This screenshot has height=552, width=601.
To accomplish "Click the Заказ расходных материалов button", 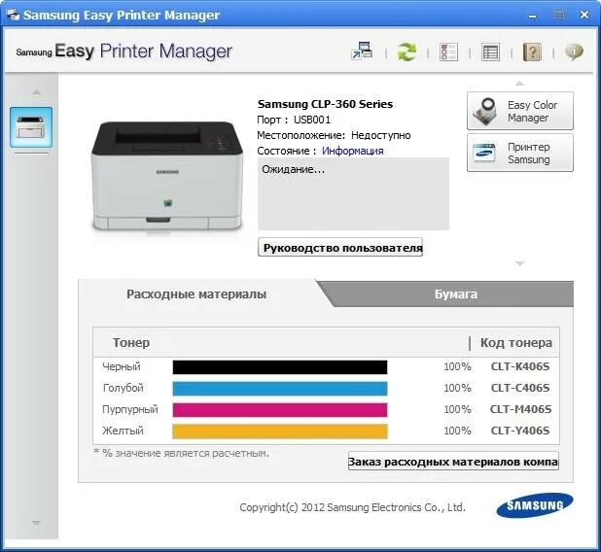I will 453,462.
